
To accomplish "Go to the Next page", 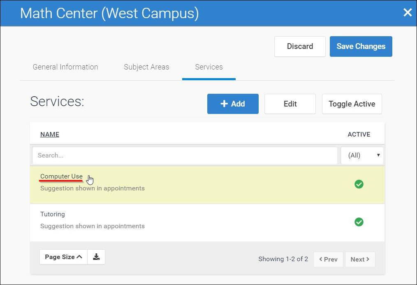I will pyautogui.click(x=360, y=260).
